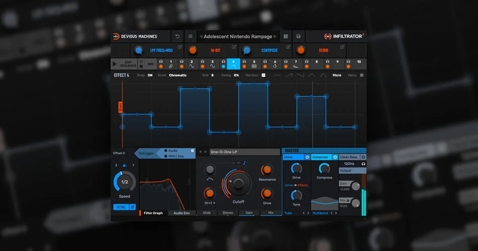Toggle effect 4 blue enable dot
The image size is (478, 251).
pos(223,67)
